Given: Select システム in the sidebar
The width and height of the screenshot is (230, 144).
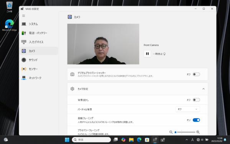Looking at the screenshot, I should pyautogui.click(x=39, y=24).
